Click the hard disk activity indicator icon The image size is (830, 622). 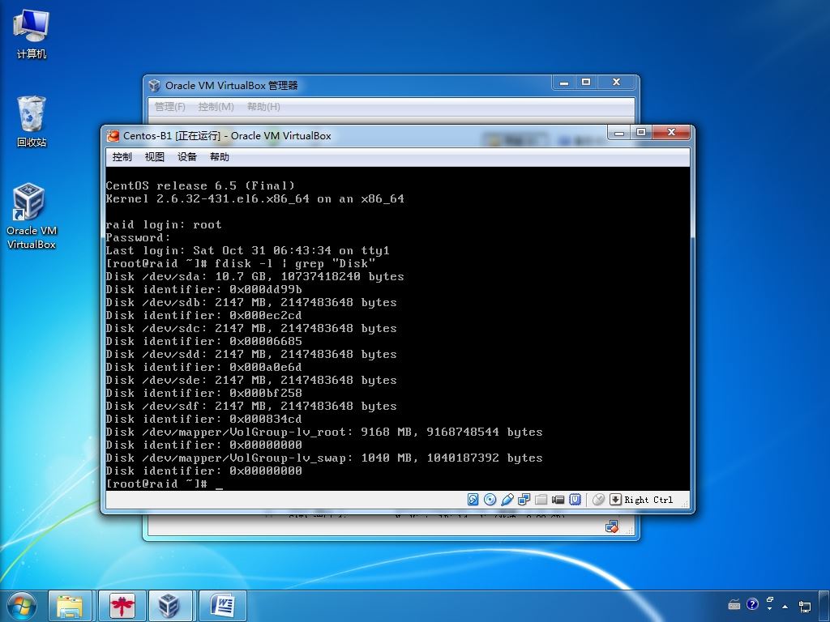[473, 499]
